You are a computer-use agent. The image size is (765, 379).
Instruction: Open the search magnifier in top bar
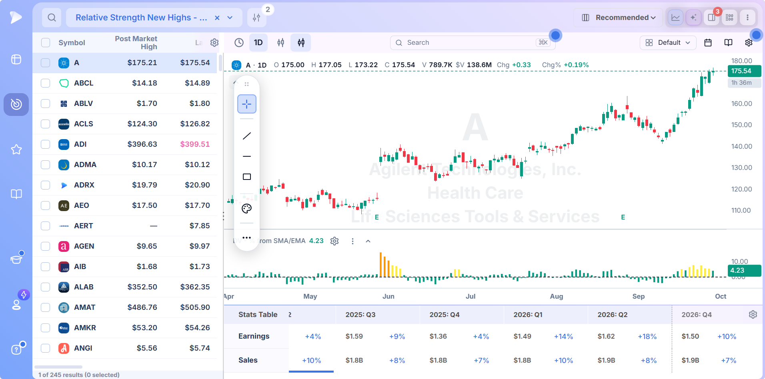(52, 18)
